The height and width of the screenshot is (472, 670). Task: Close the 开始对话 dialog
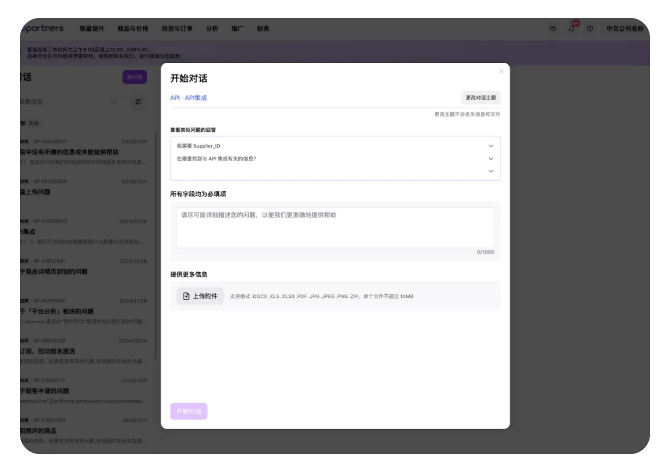(501, 72)
